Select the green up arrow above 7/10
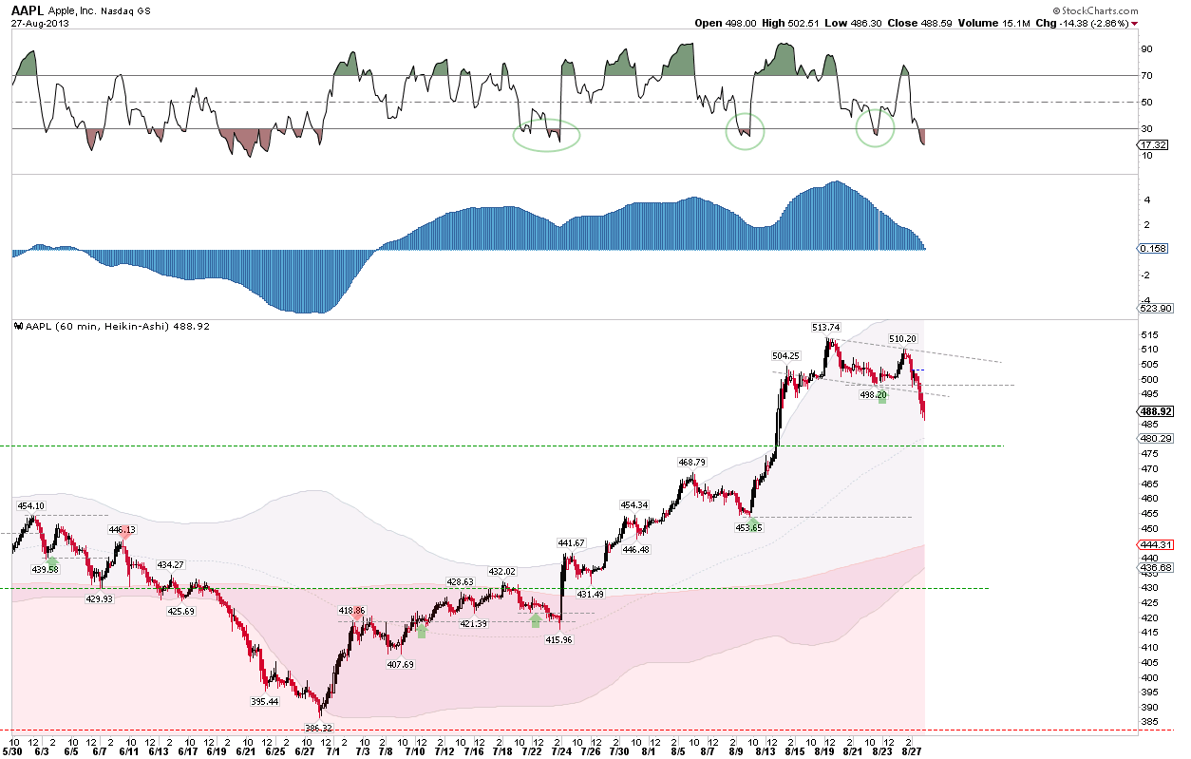This screenshot has width=1191, height=759. 422,630
